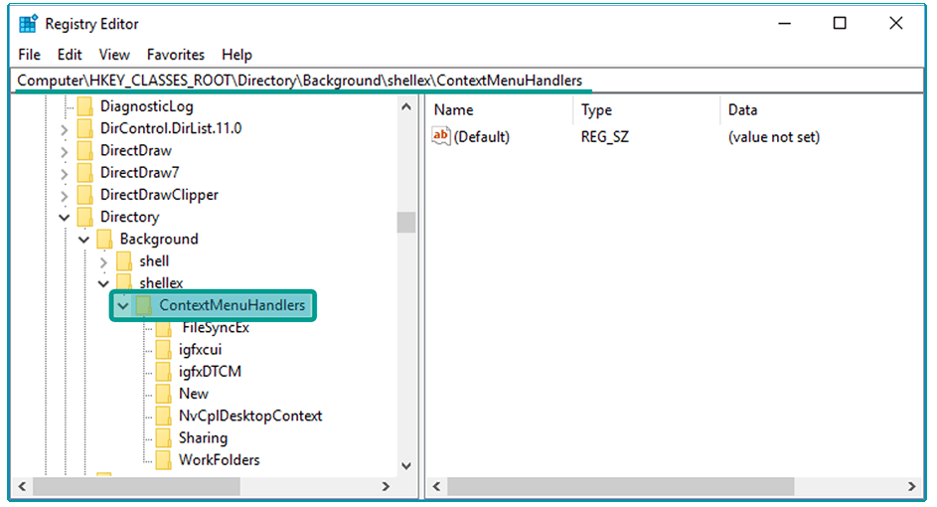Select the DirectDraw folder icon
Image resolution: width=937 pixels, height=507 pixels.
tap(85, 151)
